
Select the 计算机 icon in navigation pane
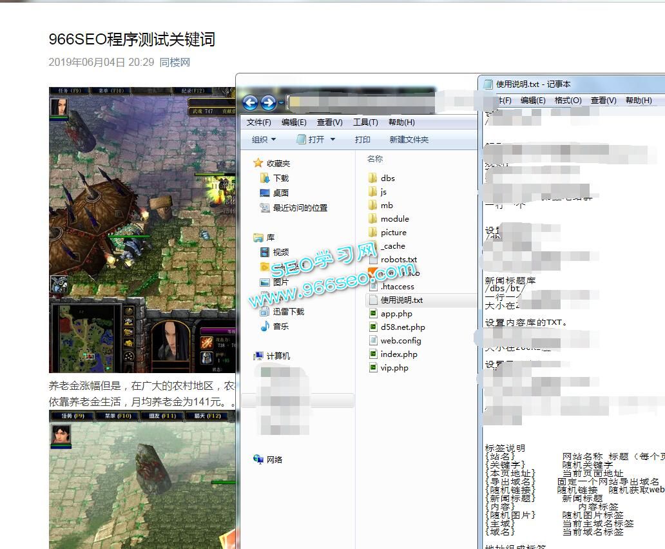click(258, 356)
